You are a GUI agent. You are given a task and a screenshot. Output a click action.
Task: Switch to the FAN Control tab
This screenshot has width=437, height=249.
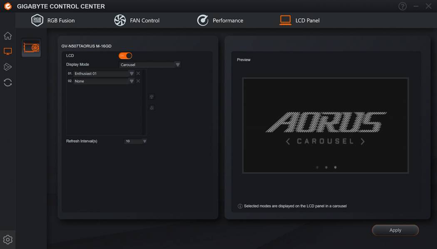(137, 20)
